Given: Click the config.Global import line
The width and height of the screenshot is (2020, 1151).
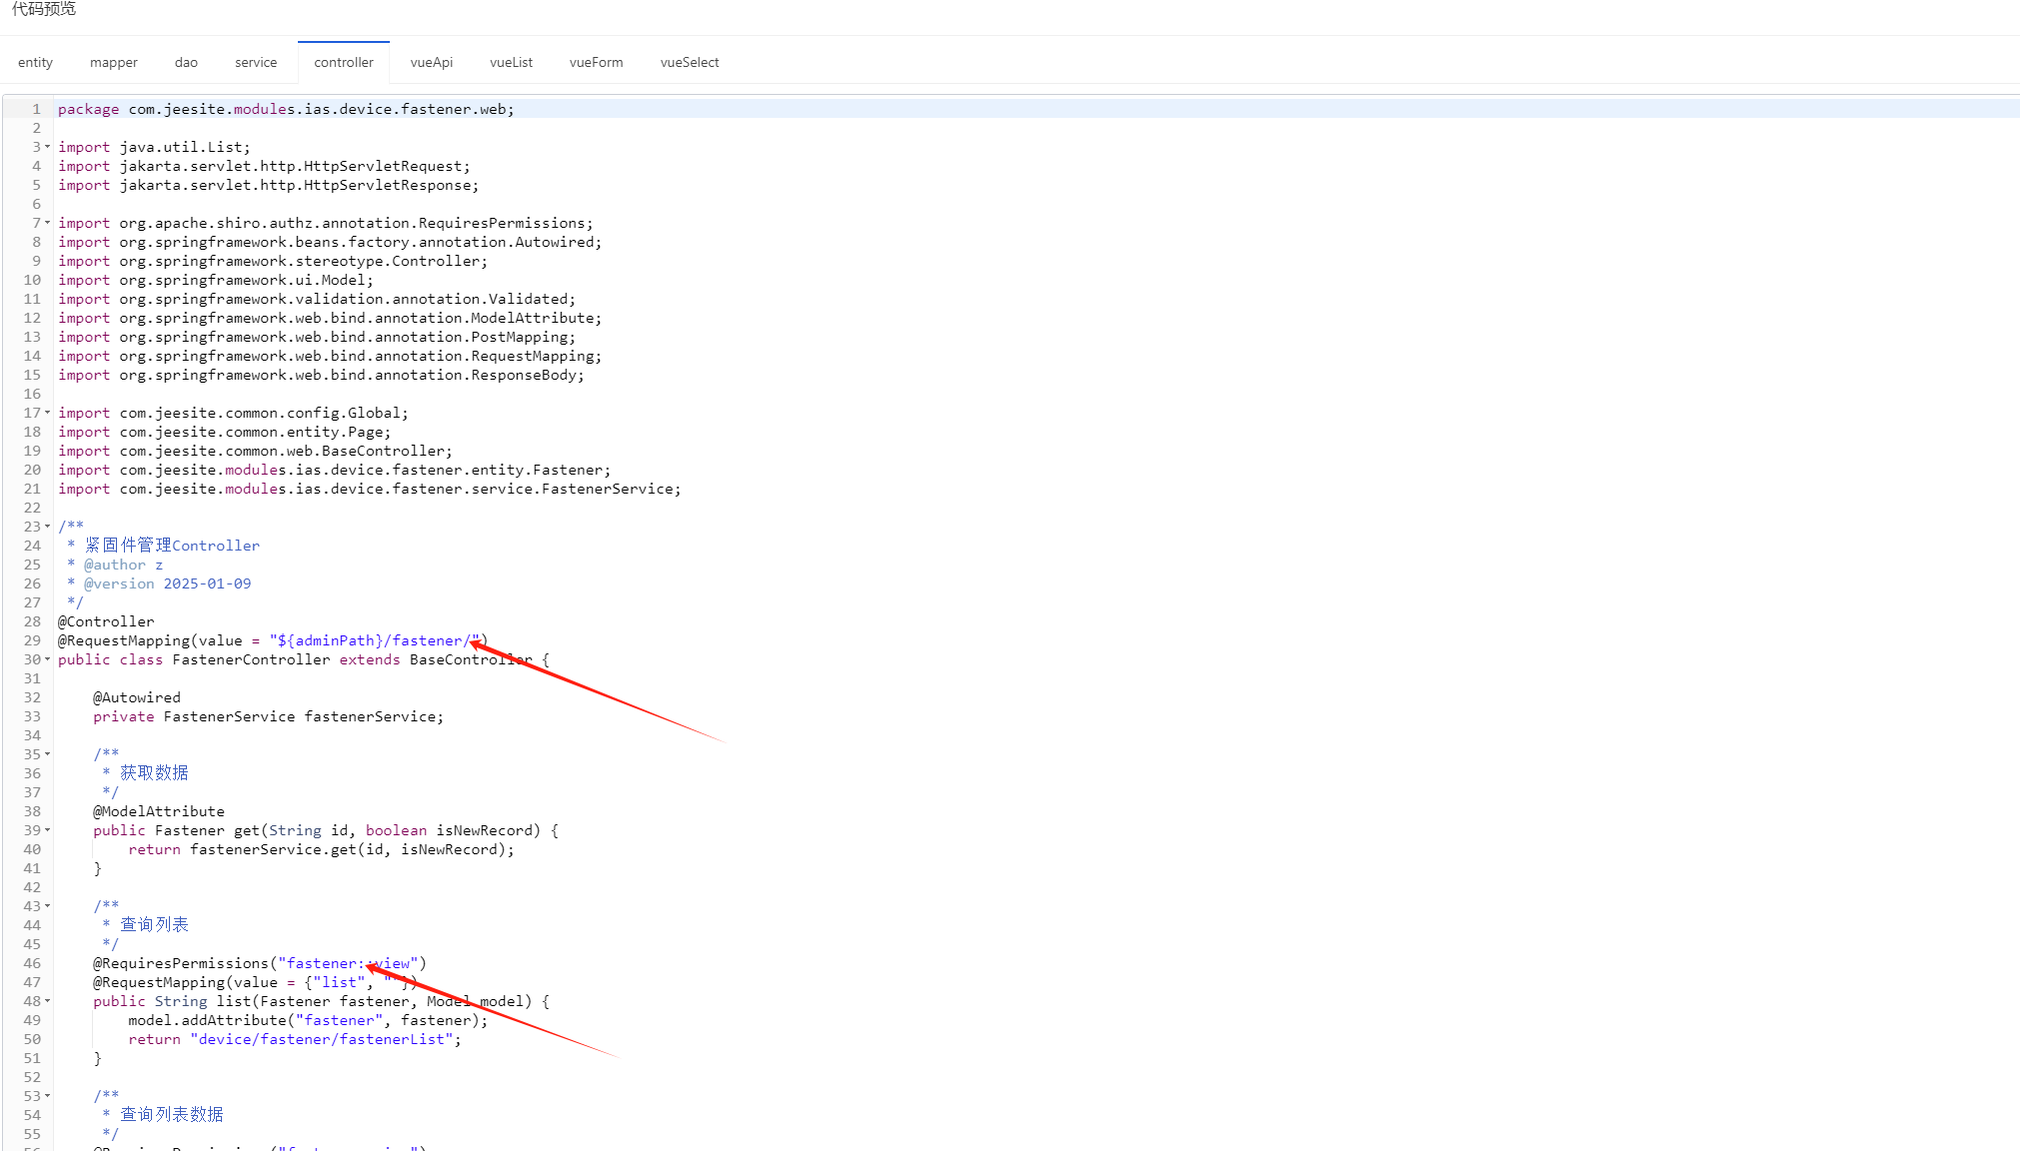Looking at the screenshot, I should click(x=233, y=413).
